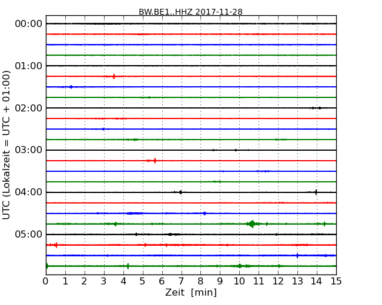Image resolution: width=382 pixels, height=305 pixels.
Task: Click the blue spike near minute 1.3 on 01:30 trace
Action: coord(71,87)
